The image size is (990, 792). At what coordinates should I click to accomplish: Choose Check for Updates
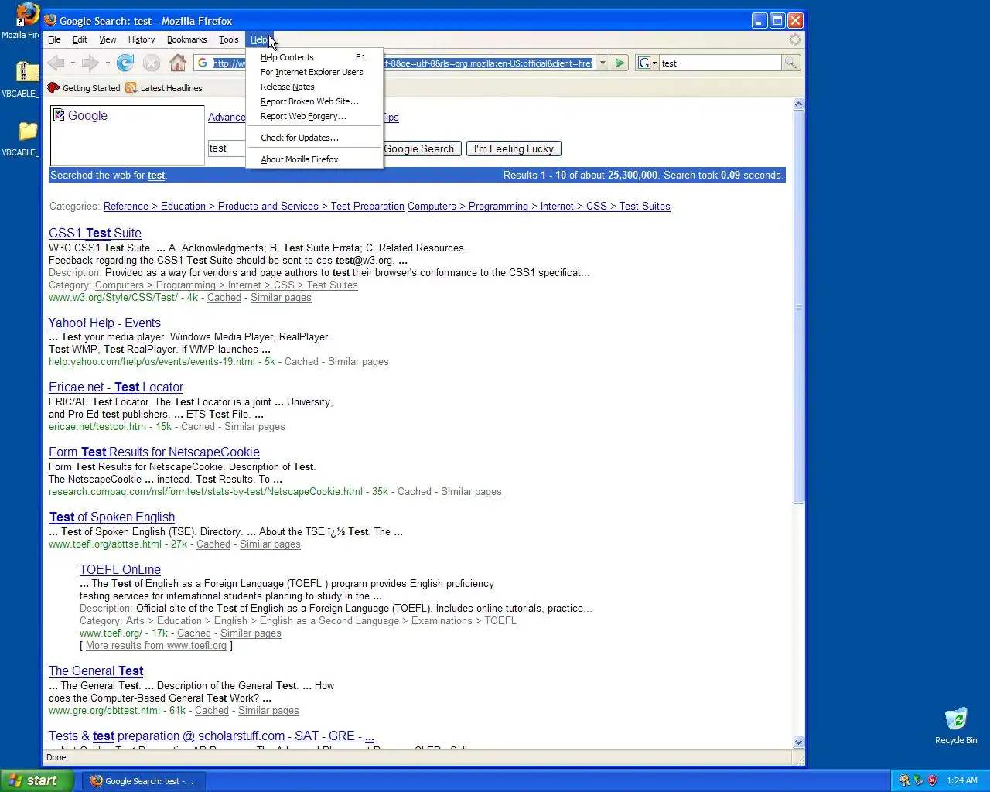[x=314, y=138]
